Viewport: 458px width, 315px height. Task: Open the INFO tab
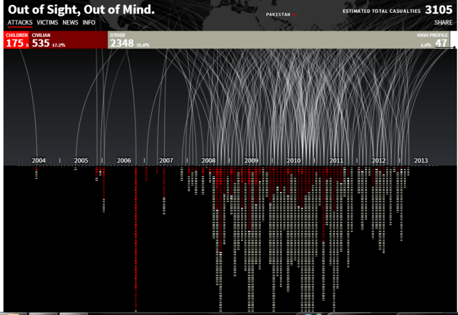[89, 22]
